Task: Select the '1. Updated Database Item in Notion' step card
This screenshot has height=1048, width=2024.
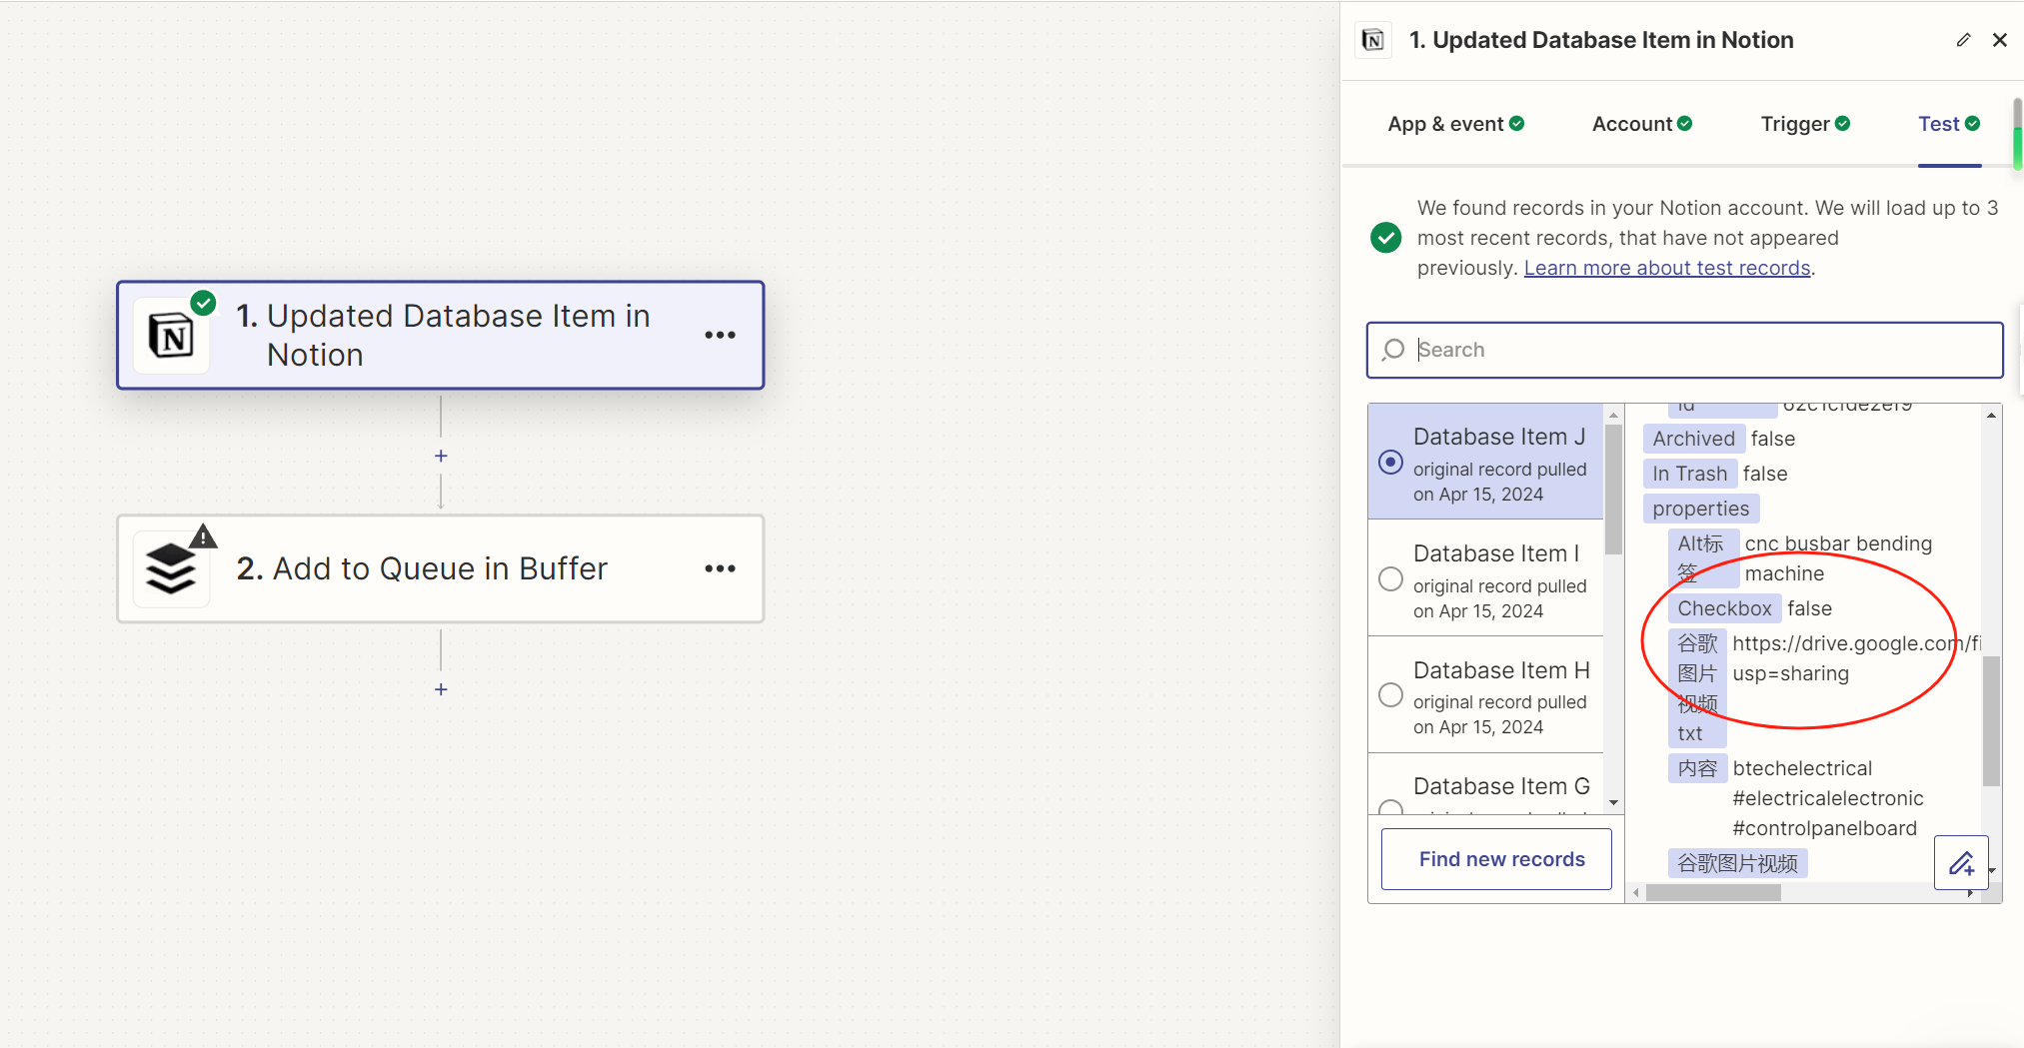Action: [x=441, y=336]
